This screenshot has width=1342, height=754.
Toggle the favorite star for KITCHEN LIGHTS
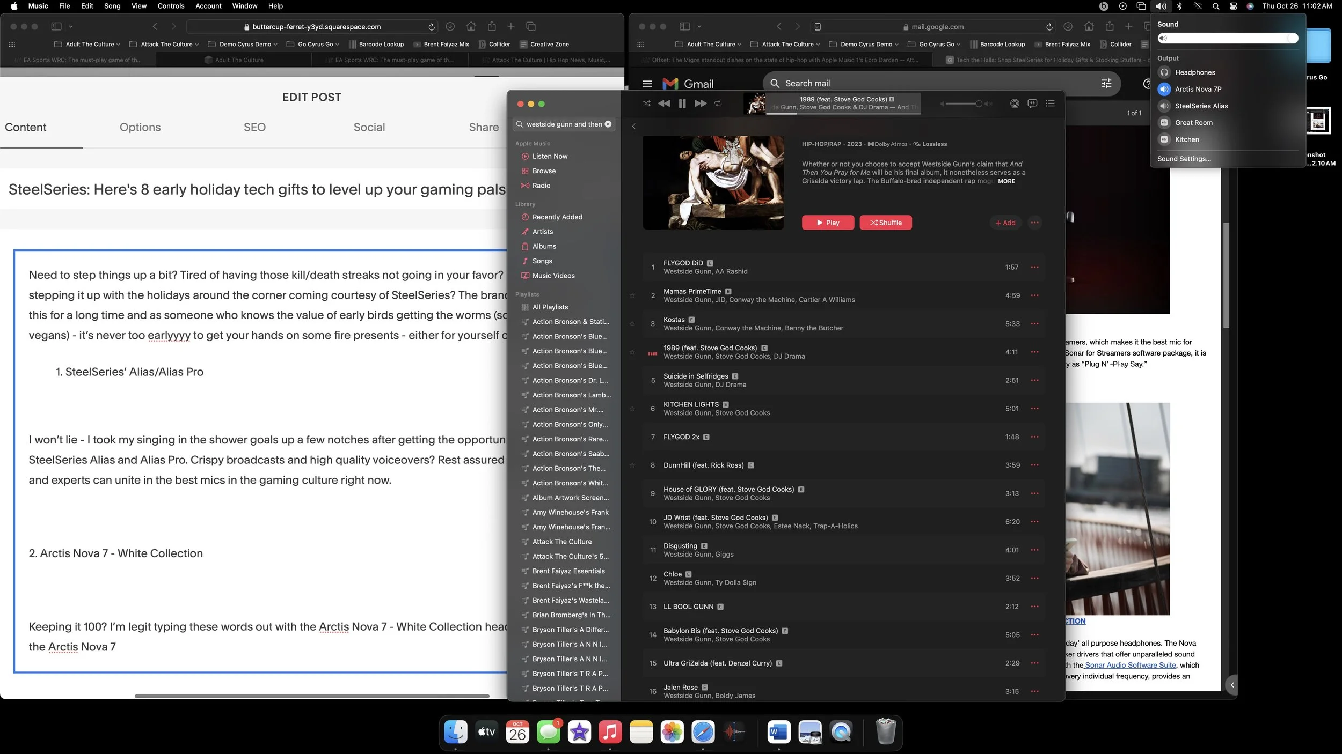(632, 409)
